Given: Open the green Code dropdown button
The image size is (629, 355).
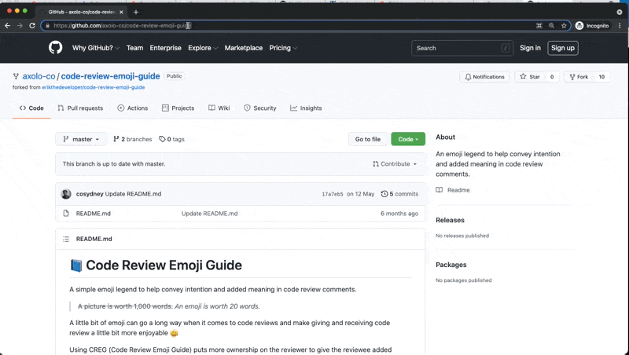Looking at the screenshot, I should [408, 139].
